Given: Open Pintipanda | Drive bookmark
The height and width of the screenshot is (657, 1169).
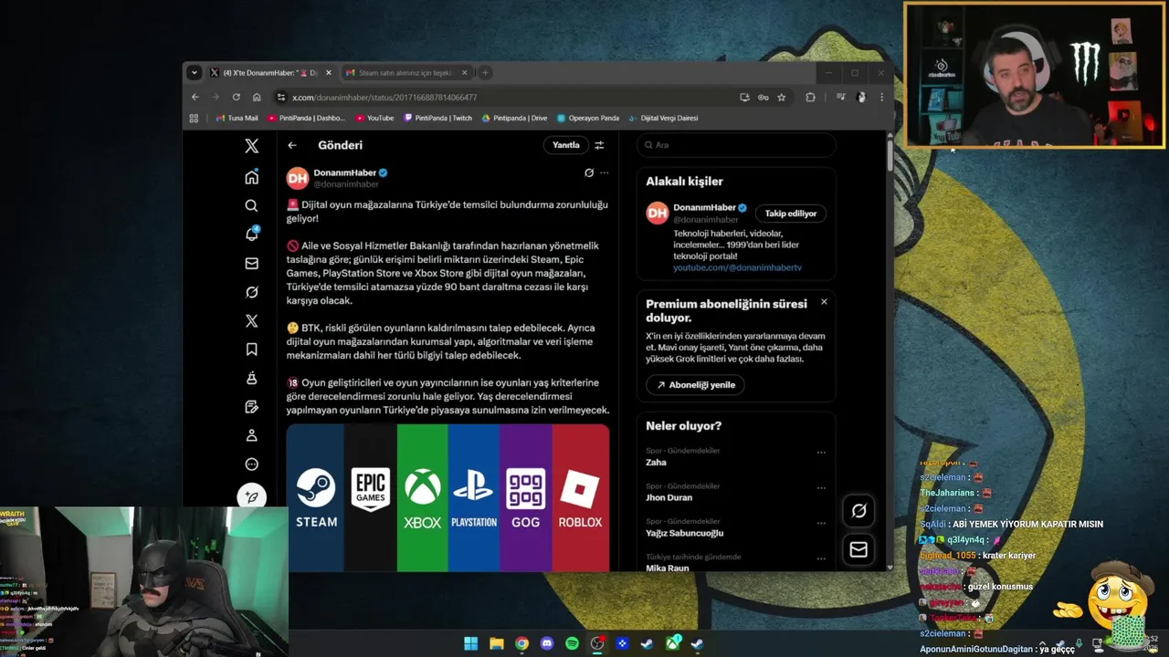Looking at the screenshot, I should (x=514, y=118).
